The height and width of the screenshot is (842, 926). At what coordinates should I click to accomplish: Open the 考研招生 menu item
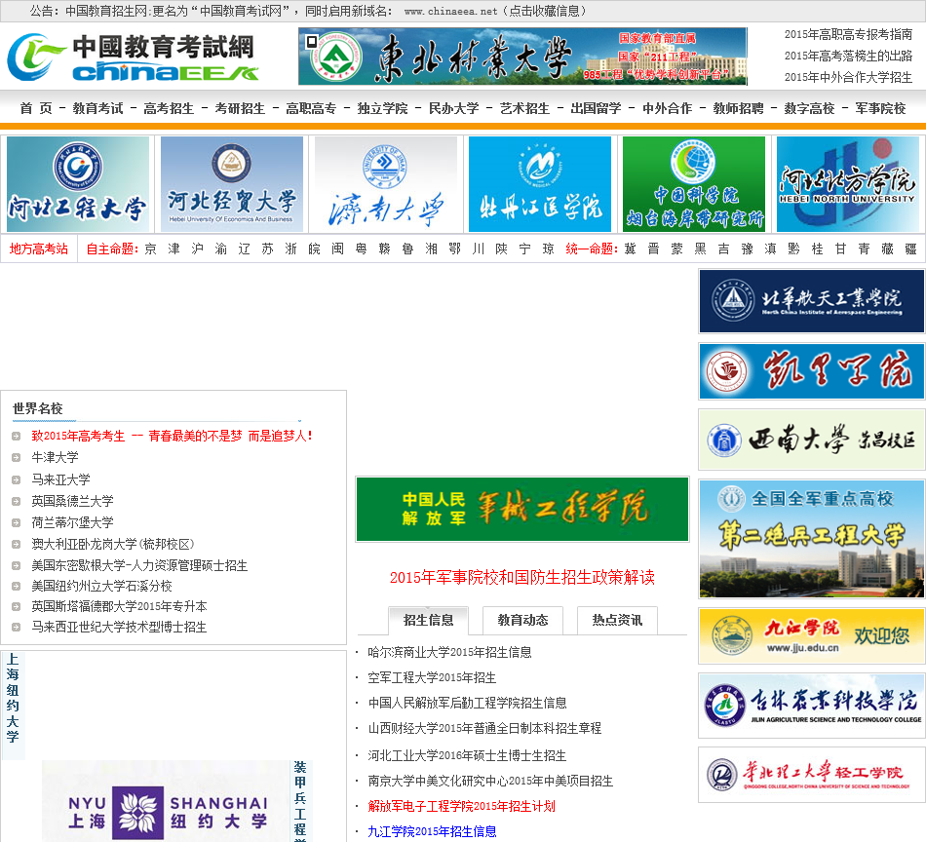[x=241, y=108]
